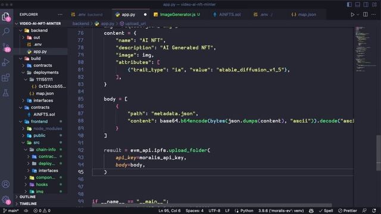Click the feedback icon in status bar
The height and width of the screenshot is (214, 381).
pyautogui.click(x=364, y=210)
